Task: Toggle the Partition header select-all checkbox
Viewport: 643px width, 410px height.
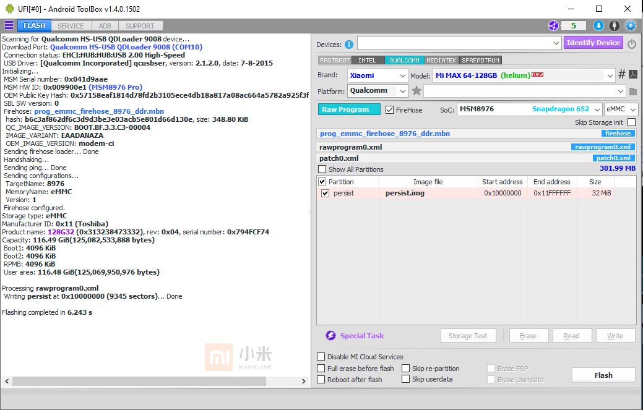Action: click(x=322, y=181)
